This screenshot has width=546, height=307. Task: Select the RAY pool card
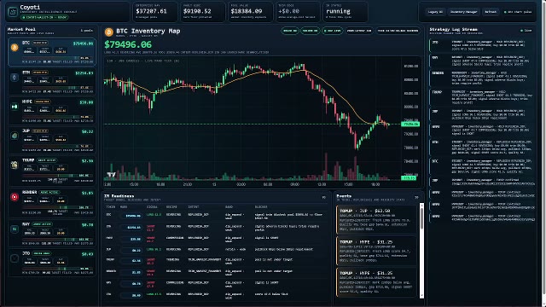(52, 234)
